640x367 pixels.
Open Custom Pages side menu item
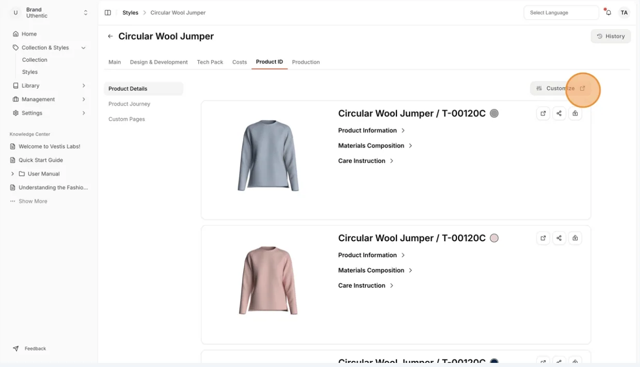[x=127, y=119]
